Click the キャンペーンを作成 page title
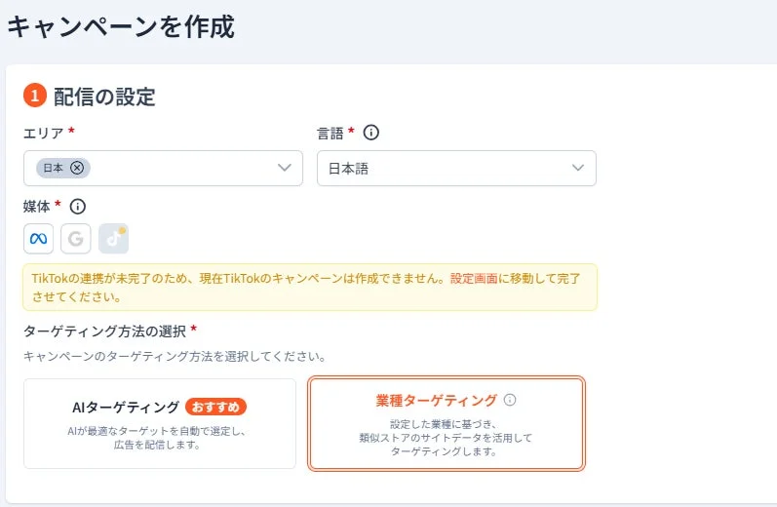This screenshot has width=777, height=507. 121,26
